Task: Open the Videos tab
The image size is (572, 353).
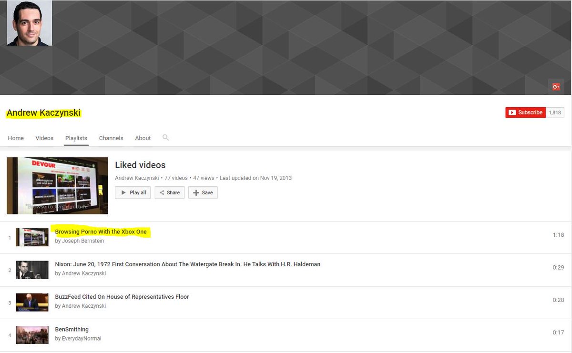Action: click(44, 138)
